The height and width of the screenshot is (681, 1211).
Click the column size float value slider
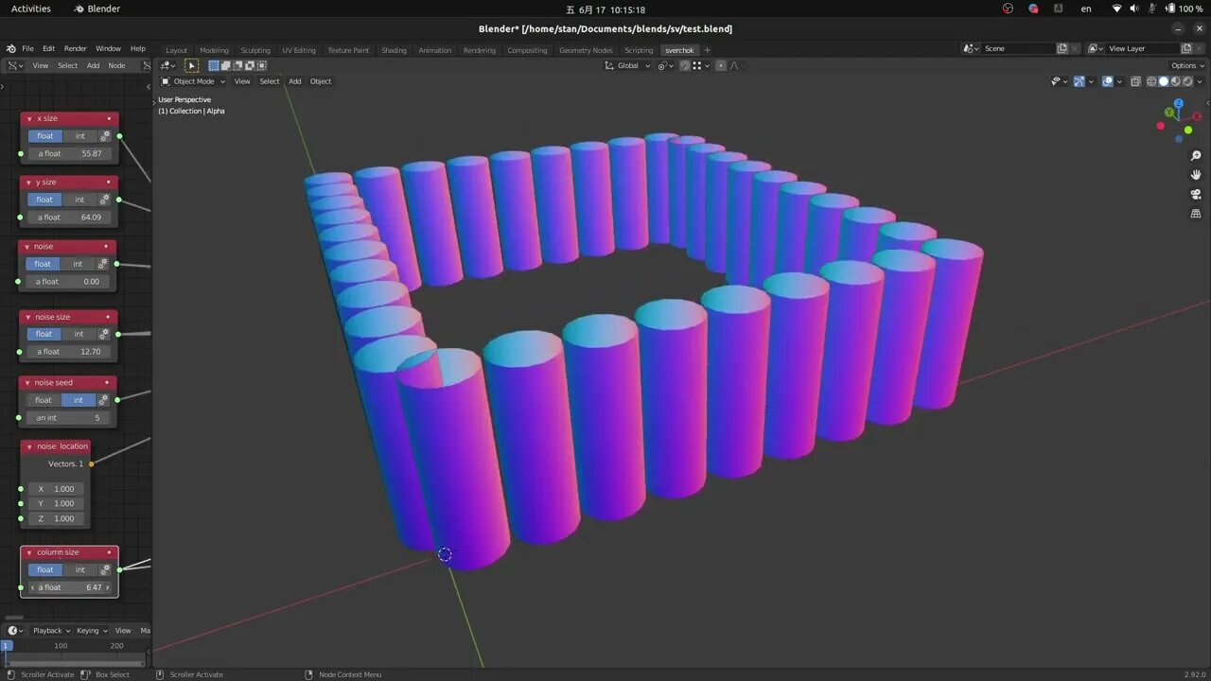(x=70, y=587)
